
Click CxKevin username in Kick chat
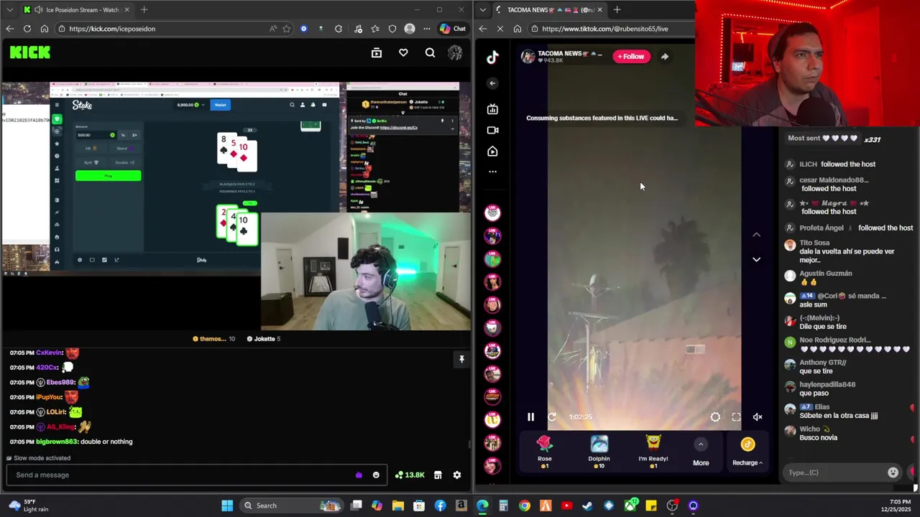[x=49, y=353]
